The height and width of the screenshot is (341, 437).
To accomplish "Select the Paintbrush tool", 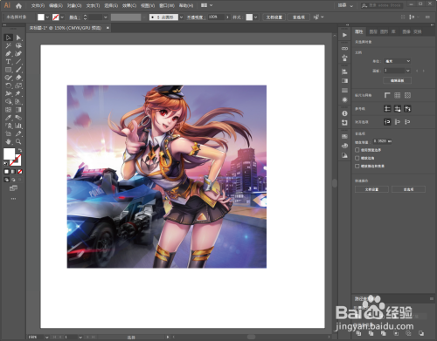I will pyautogui.click(x=18, y=70).
